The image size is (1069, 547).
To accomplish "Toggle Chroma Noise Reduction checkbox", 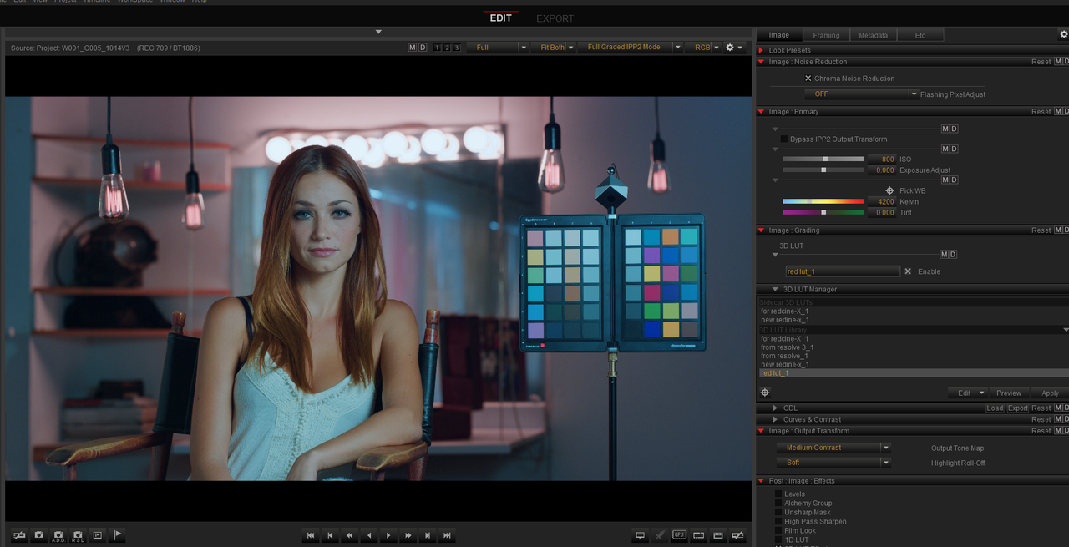I will (x=808, y=79).
